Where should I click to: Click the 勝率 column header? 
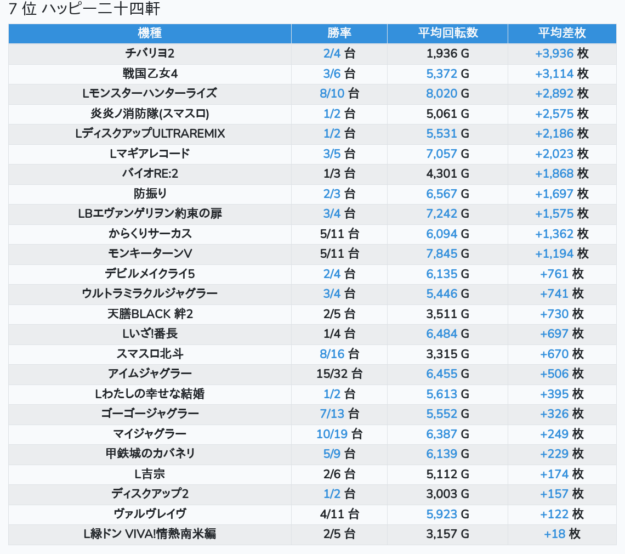(x=339, y=33)
